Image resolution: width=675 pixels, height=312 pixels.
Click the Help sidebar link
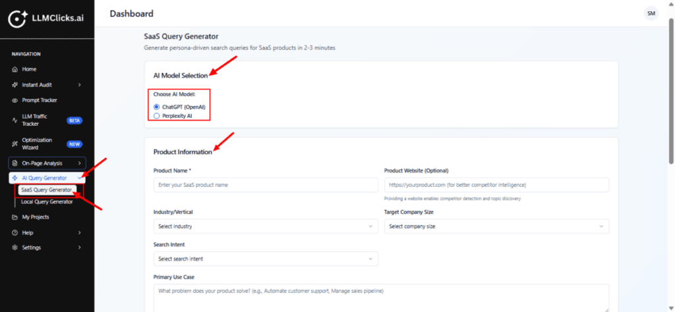click(28, 232)
